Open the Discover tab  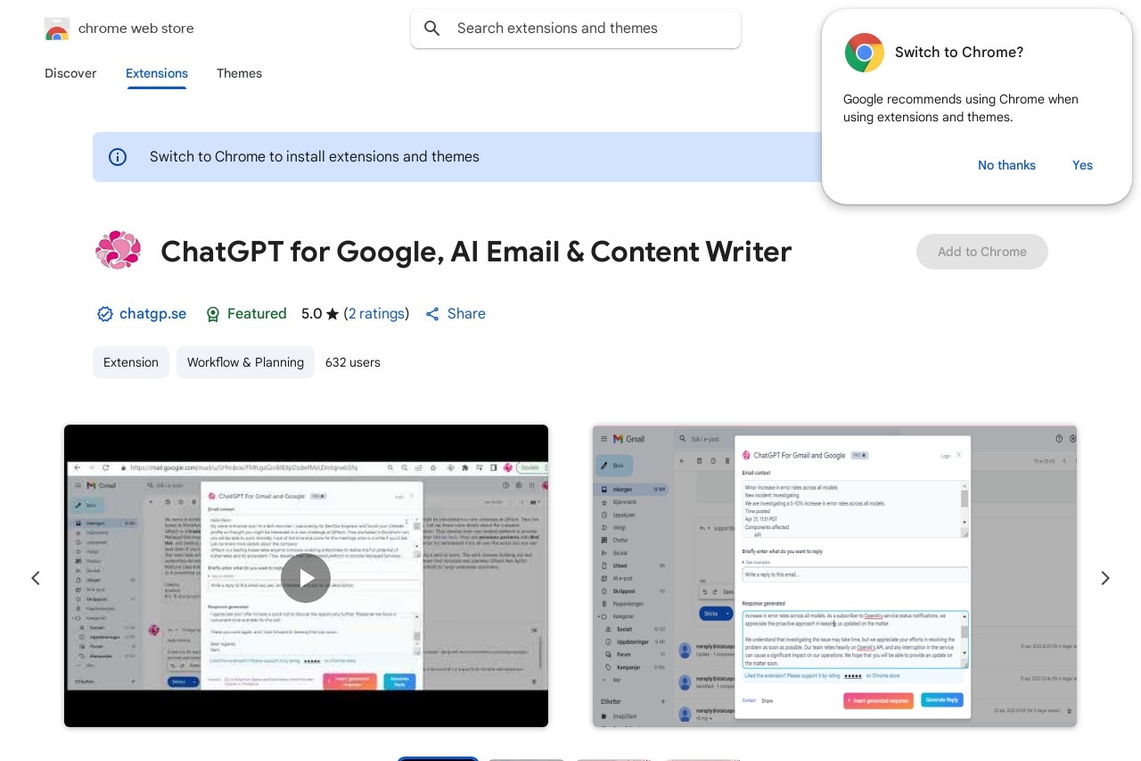[70, 73]
